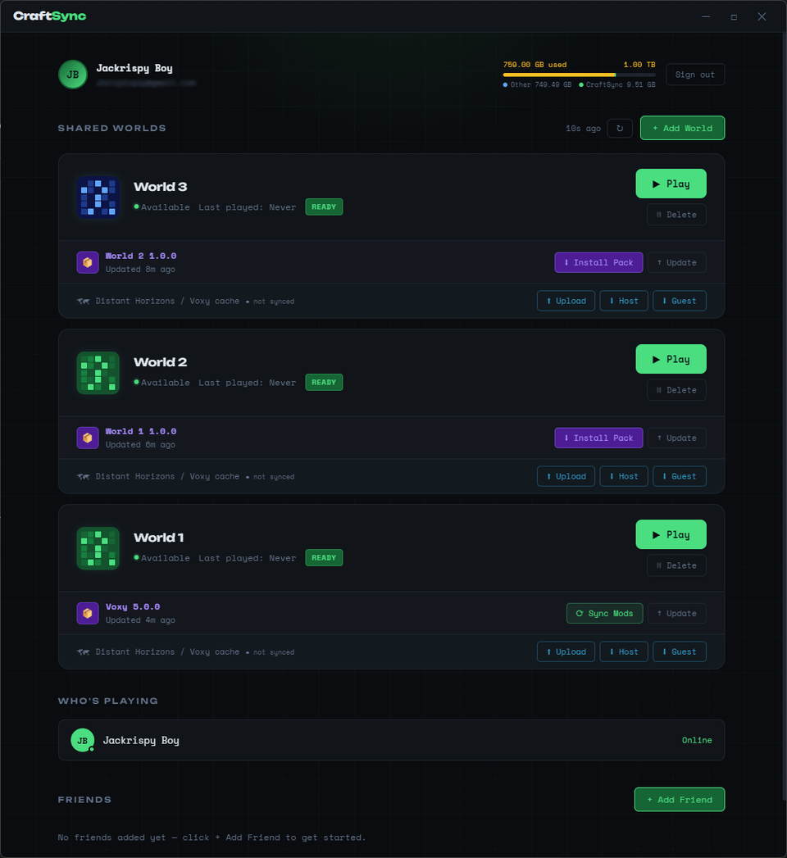The height and width of the screenshot is (858, 787).
Task: Host the World 3 cache
Action: pyautogui.click(x=624, y=301)
